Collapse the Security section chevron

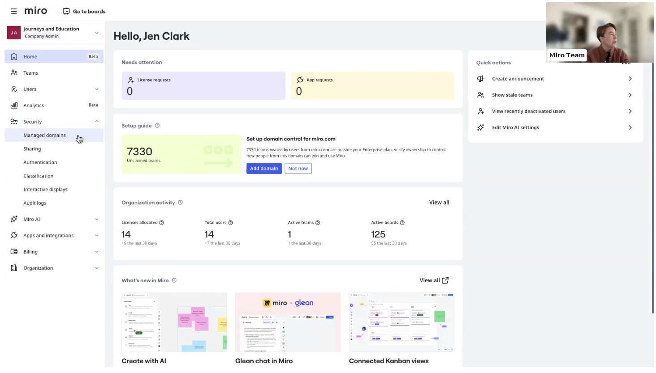pos(97,121)
